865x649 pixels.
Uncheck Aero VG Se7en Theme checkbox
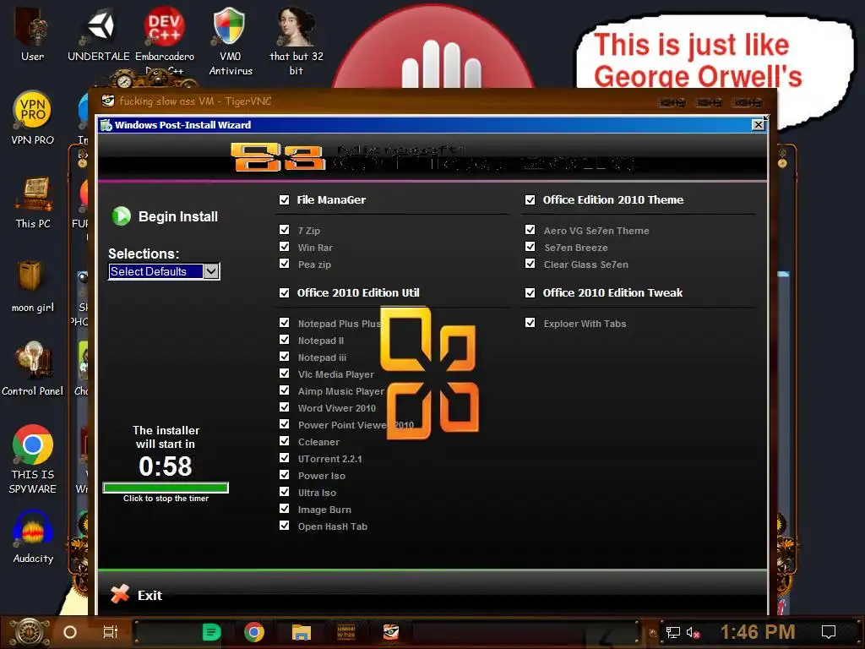[530, 230]
